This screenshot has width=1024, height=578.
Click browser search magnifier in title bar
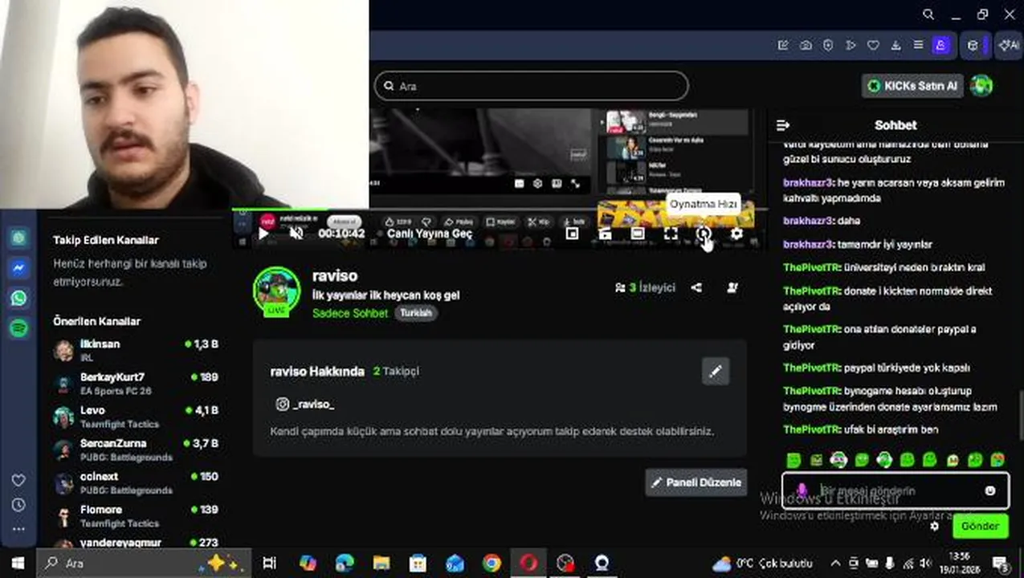click(x=928, y=14)
